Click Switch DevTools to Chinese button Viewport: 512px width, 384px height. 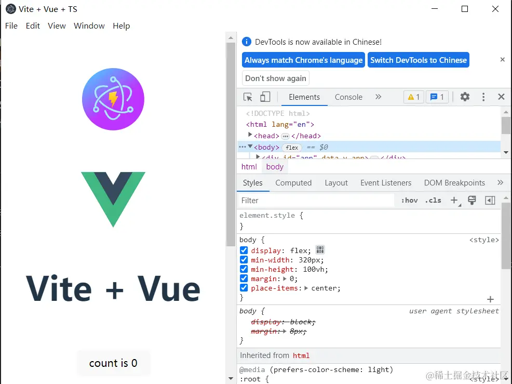[419, 60]
